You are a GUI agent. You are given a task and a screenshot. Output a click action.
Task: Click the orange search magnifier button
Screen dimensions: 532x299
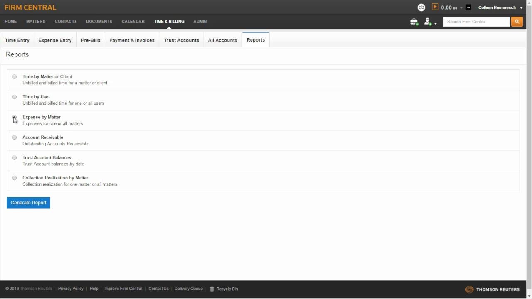(x=517, y=22)
